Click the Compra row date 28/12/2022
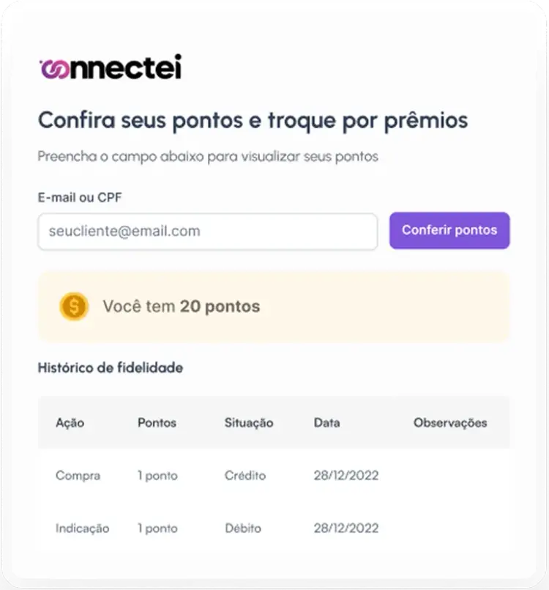 pos(346,476)
